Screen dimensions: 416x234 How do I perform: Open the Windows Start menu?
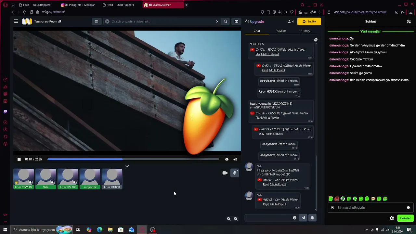(5, 230)
